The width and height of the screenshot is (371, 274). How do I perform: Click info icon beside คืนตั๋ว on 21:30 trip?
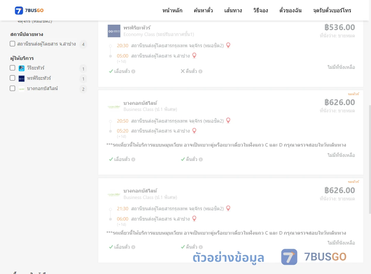201,247
